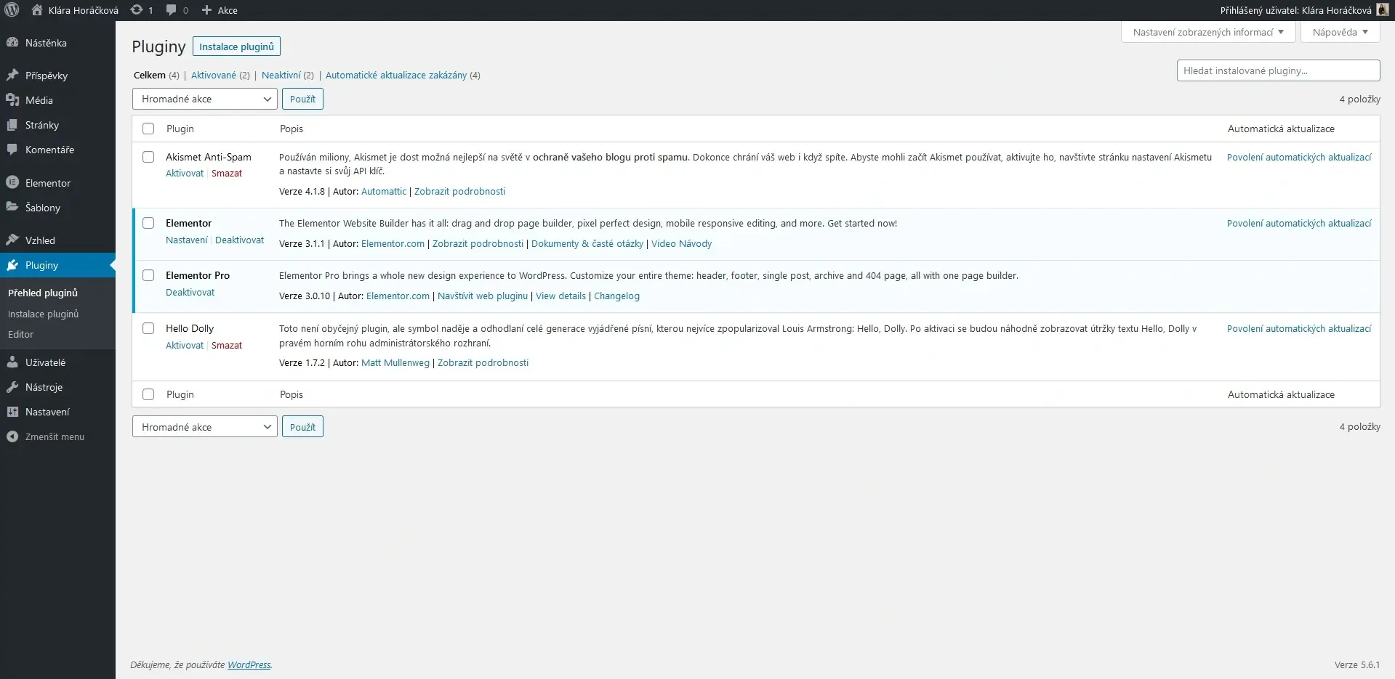Check the Elementor plugin checkbox
Screen dimensions: 1395x679
tap(148, 223)
